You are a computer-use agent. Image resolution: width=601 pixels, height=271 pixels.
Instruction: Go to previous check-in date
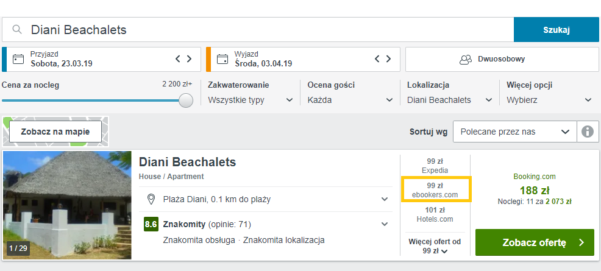pyautogui.click(x=178, y=59)
